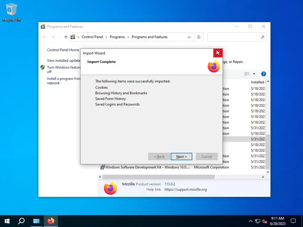Click Programs and Features title icon

[43, 26]
